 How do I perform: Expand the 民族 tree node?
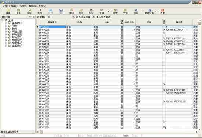[6, 26]
